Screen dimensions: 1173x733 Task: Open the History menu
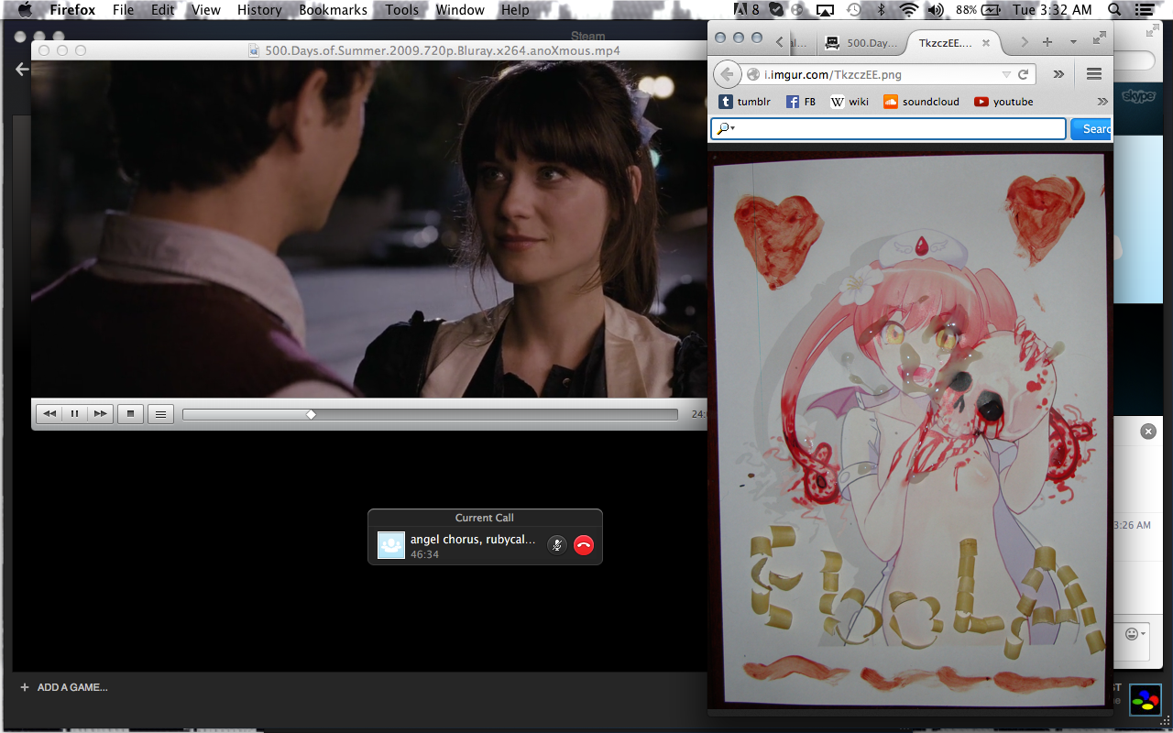pyautogui.click(x=259, y=10)
